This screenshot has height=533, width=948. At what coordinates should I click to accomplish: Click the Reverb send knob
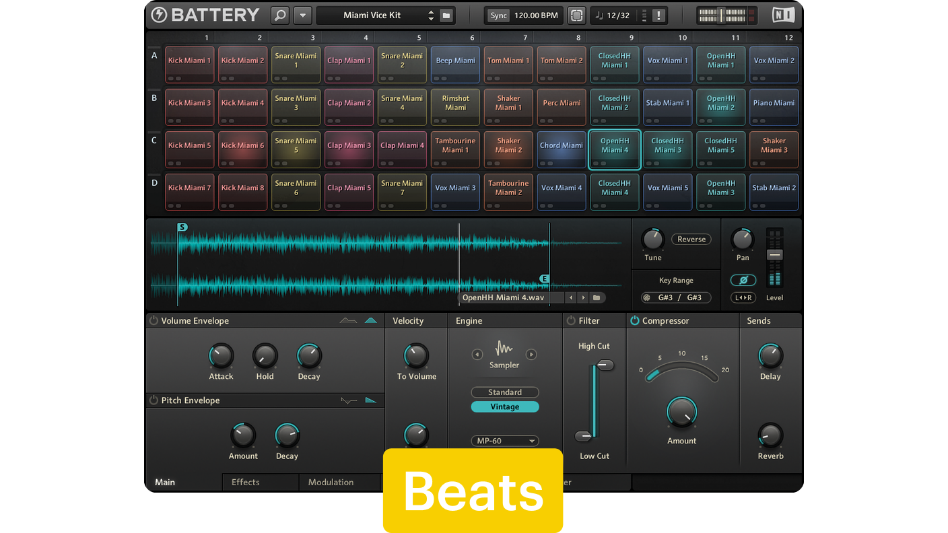pyautogui.click(x=770, y=435)
